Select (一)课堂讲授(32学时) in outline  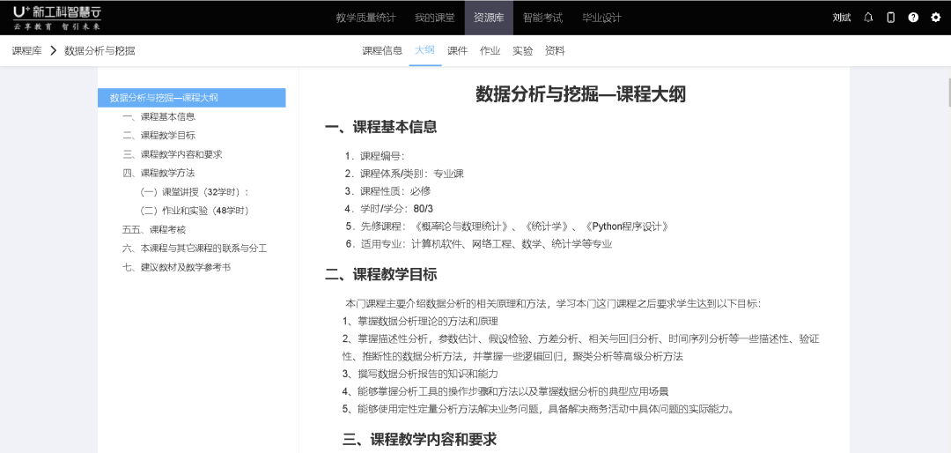click(x=194, y=192)
